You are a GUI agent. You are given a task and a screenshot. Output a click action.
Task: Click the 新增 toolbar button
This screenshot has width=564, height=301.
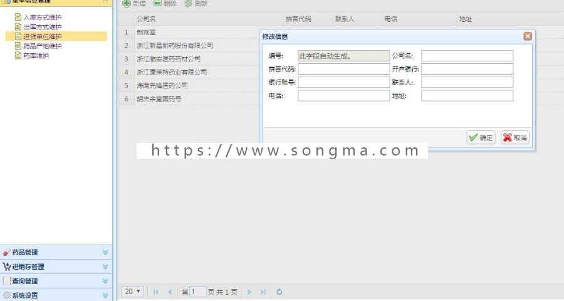pos(134,4)
